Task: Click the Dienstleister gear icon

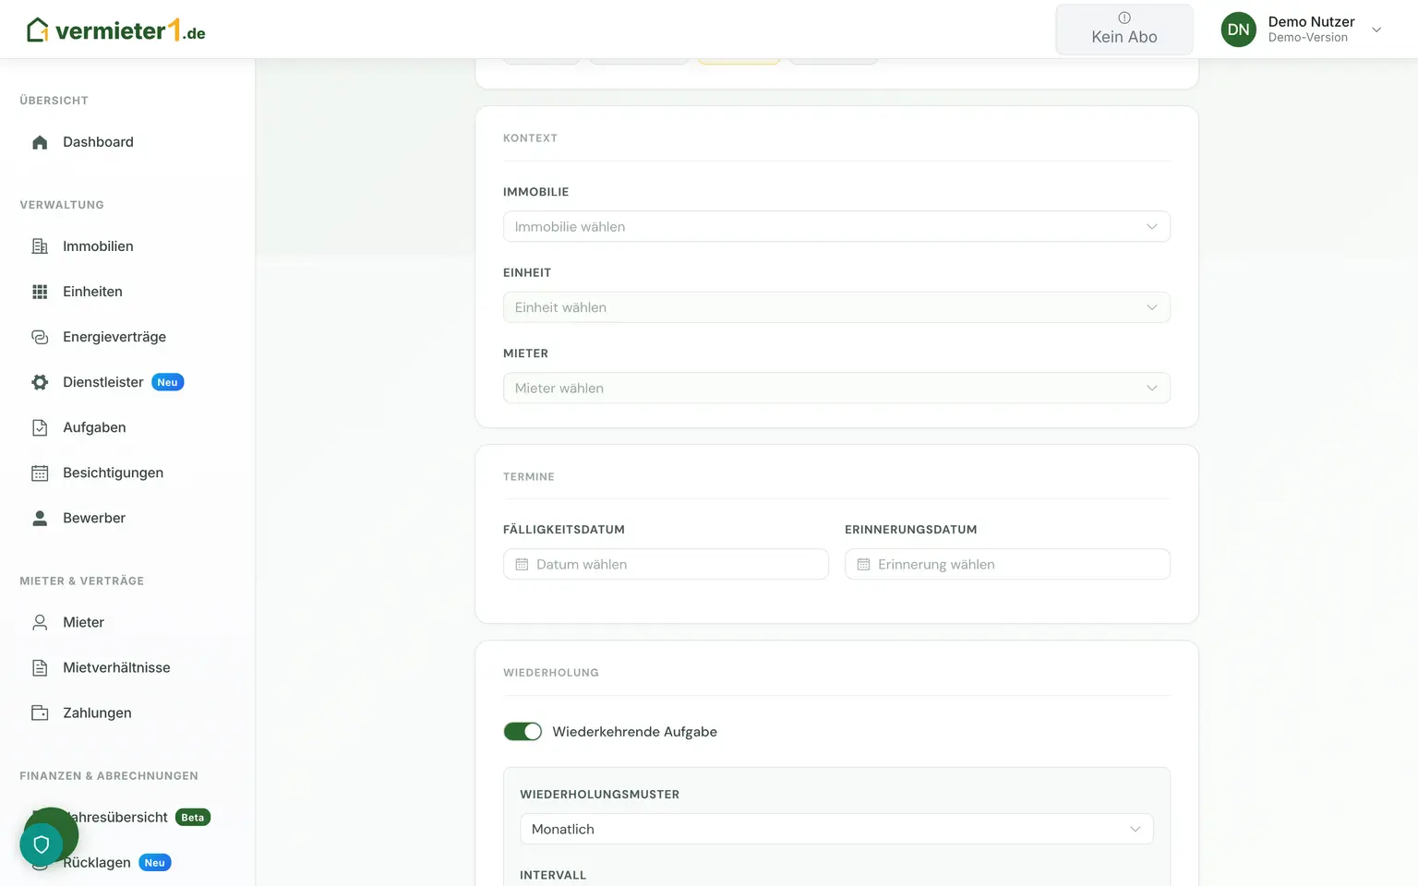Action: pyautogui.click(x=40, y=382)
